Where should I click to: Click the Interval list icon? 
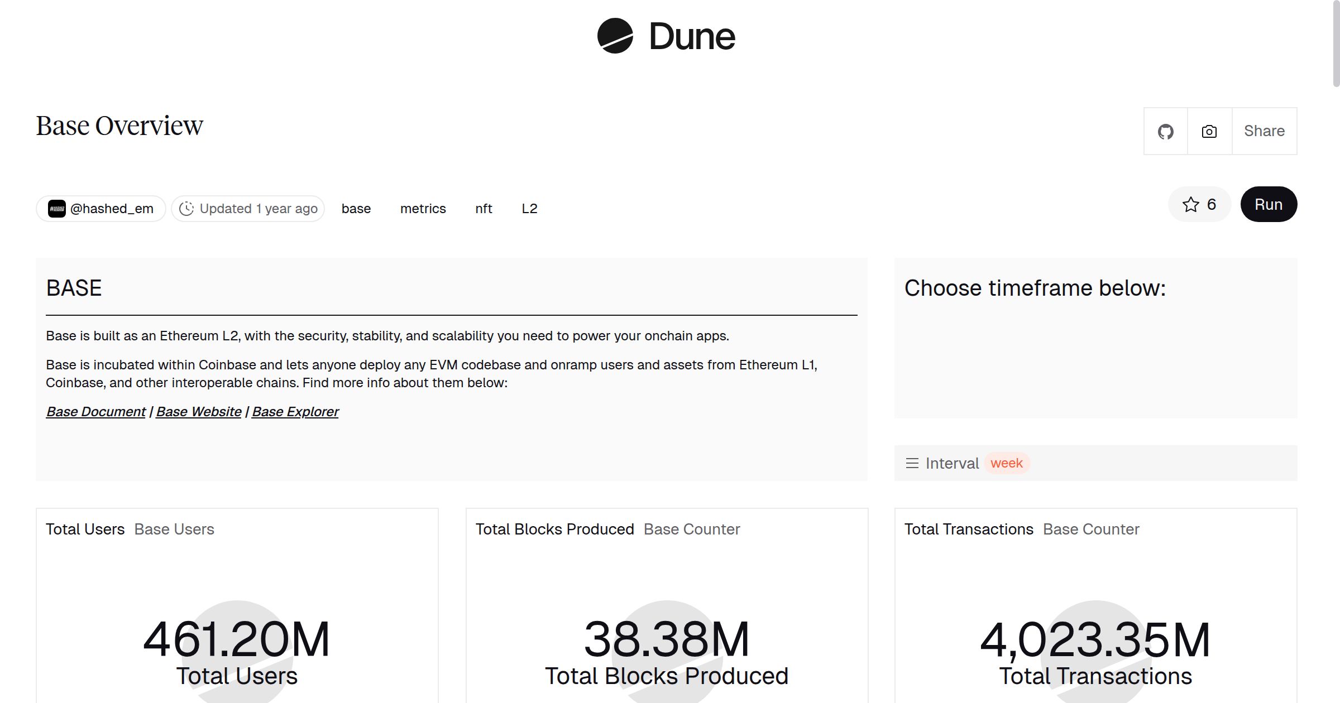pyautogui.click(x=912, y=464)
